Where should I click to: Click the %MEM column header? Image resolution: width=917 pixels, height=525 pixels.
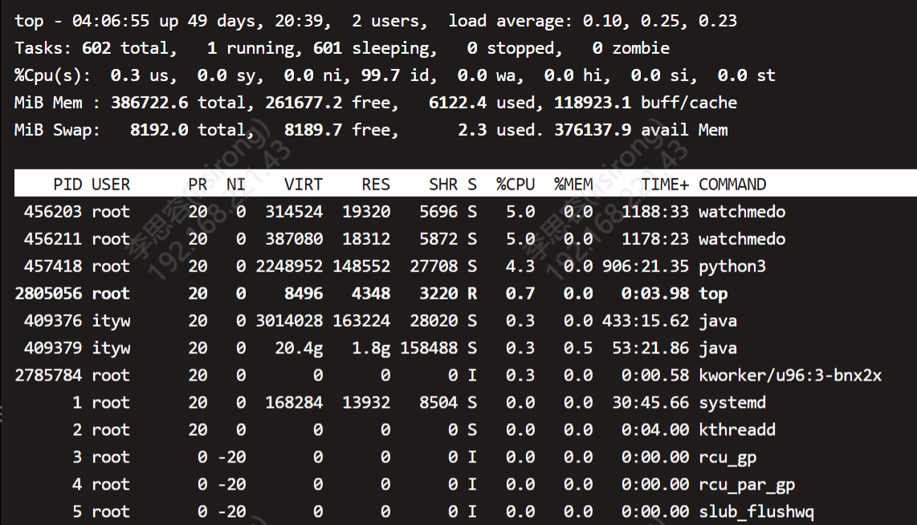click(x=573, y=185)
